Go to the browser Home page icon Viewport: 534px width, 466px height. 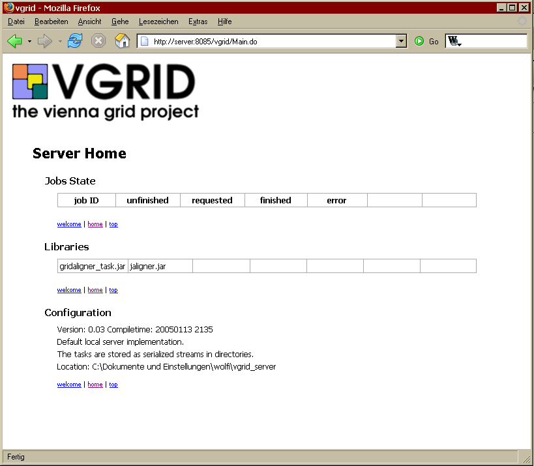click(x=123, y=41)
